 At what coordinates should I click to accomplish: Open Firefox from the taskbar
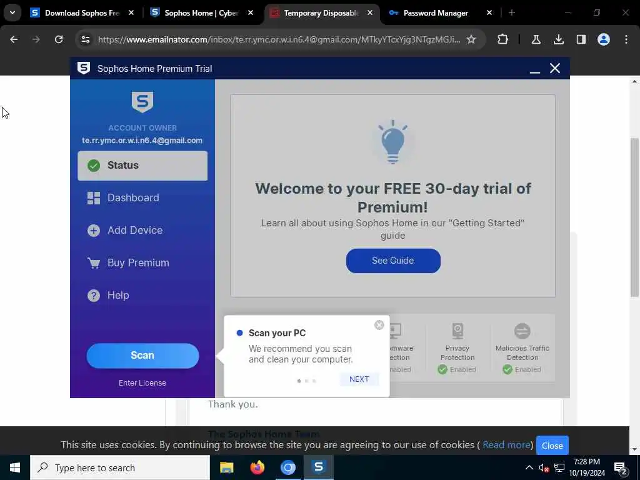257,467
